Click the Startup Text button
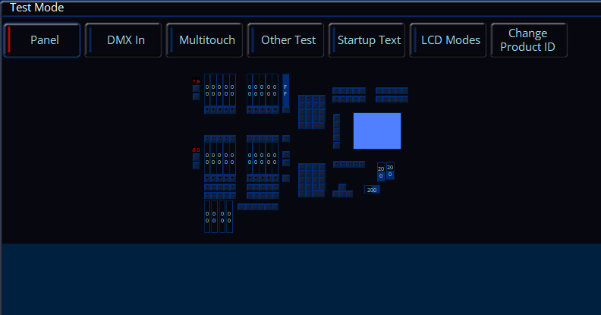This screenshot has width=601, height=315. click(369, 40)
